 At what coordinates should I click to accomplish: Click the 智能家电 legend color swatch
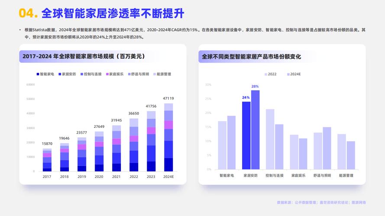click(x=38, y=74)
